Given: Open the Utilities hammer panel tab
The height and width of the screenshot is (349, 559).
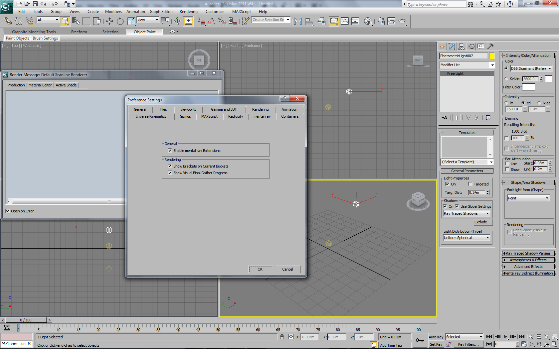Looking at the screenshot, I should 490,47.
